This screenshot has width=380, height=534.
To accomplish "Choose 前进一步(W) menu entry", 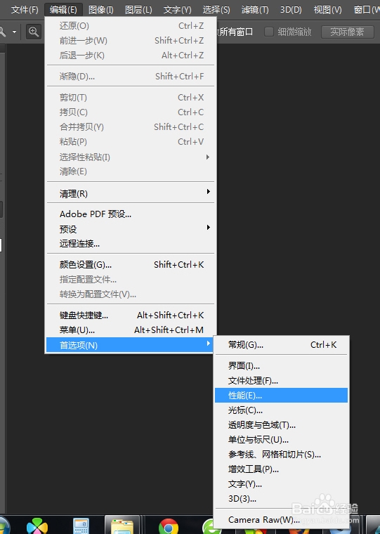I will click(x=131, y=41).
